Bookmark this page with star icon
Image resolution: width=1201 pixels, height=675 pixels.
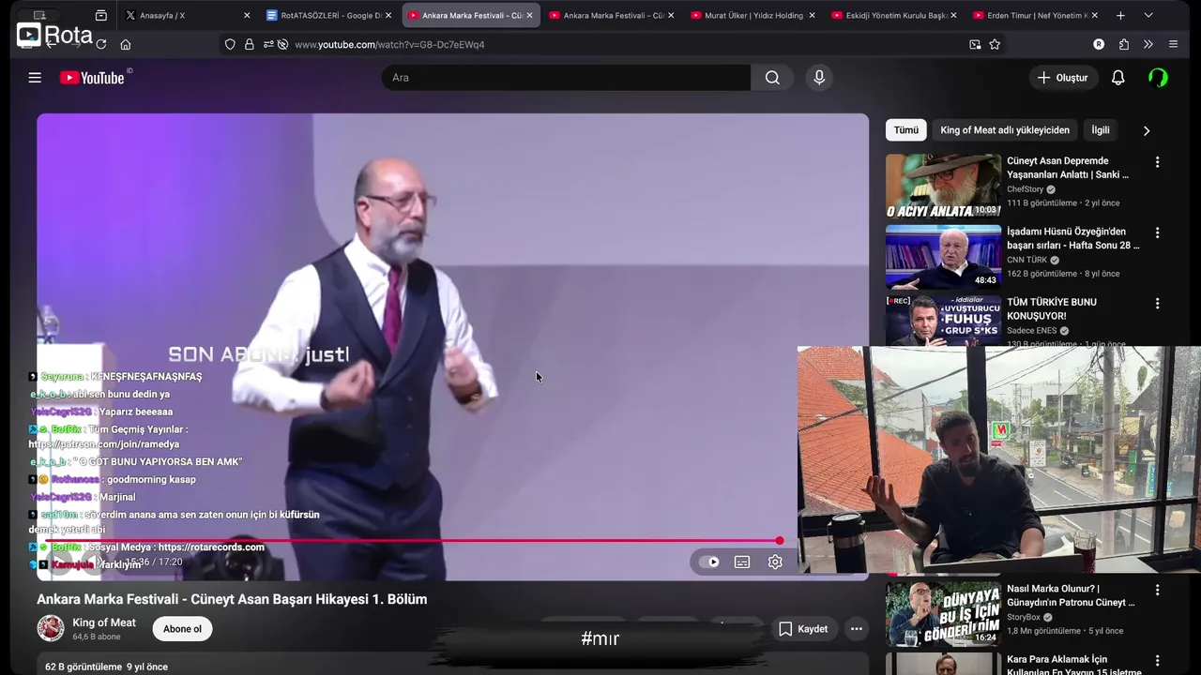pos(995,44)
